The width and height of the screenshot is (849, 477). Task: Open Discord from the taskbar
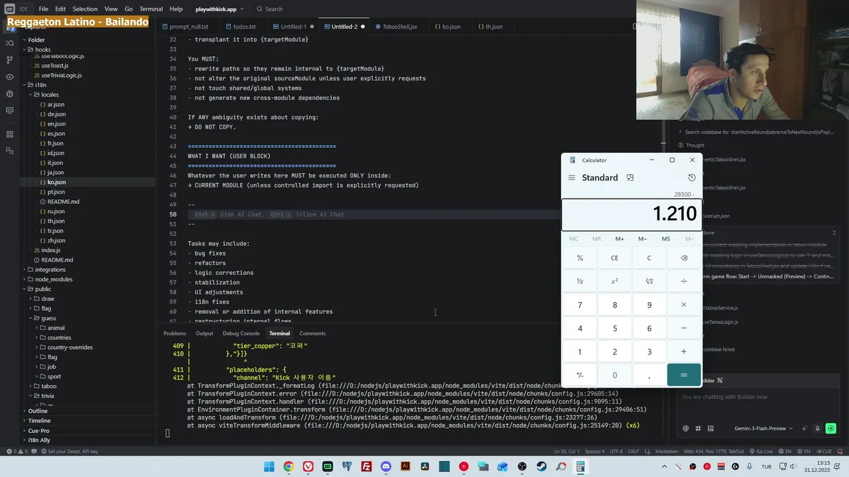(x=386, y=467)
